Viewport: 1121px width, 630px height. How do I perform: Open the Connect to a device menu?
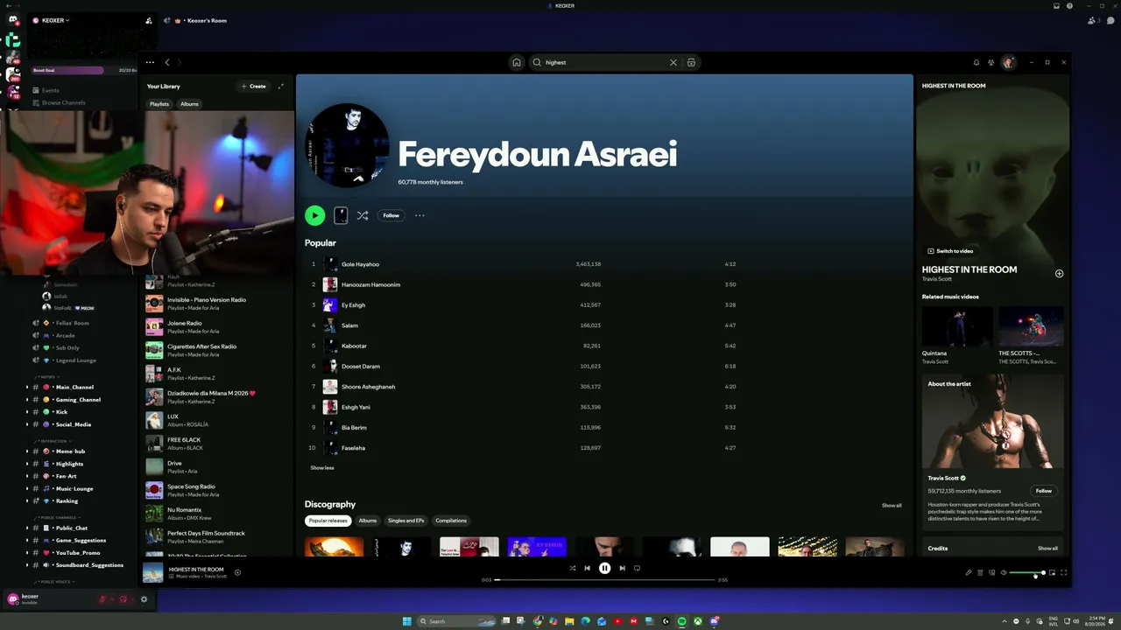pos(991,573)
